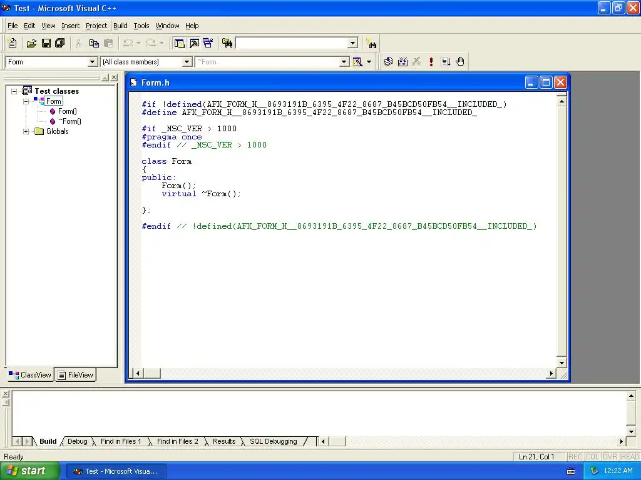The image size is (641, 480).
Task: Open the WizardBar actions menu arrow
Action: tap(369, 62)
